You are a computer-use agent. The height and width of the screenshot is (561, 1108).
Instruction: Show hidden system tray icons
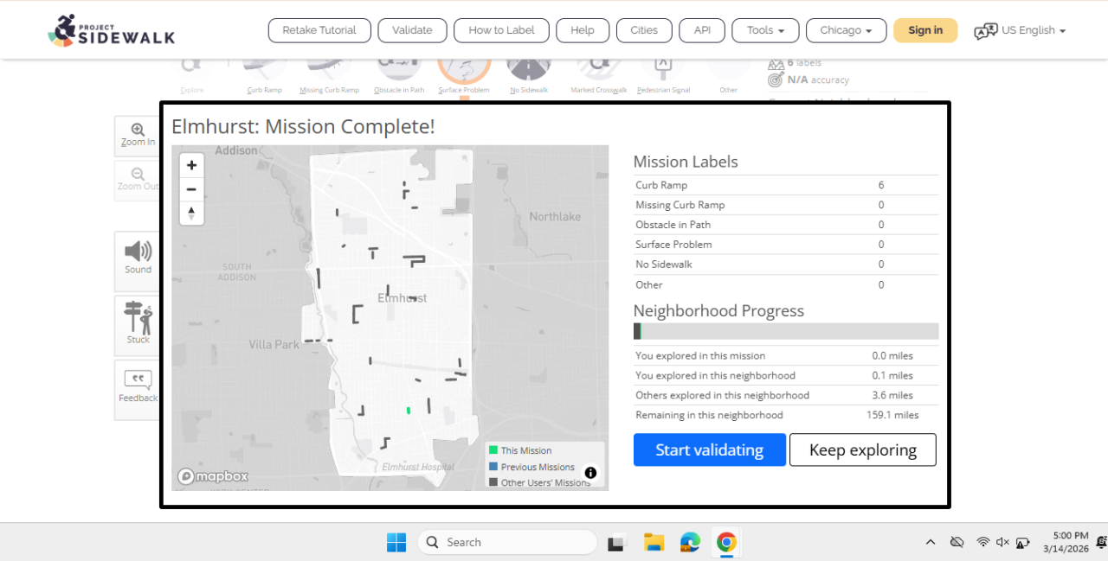pyautogui.click(x=931, y=542)
